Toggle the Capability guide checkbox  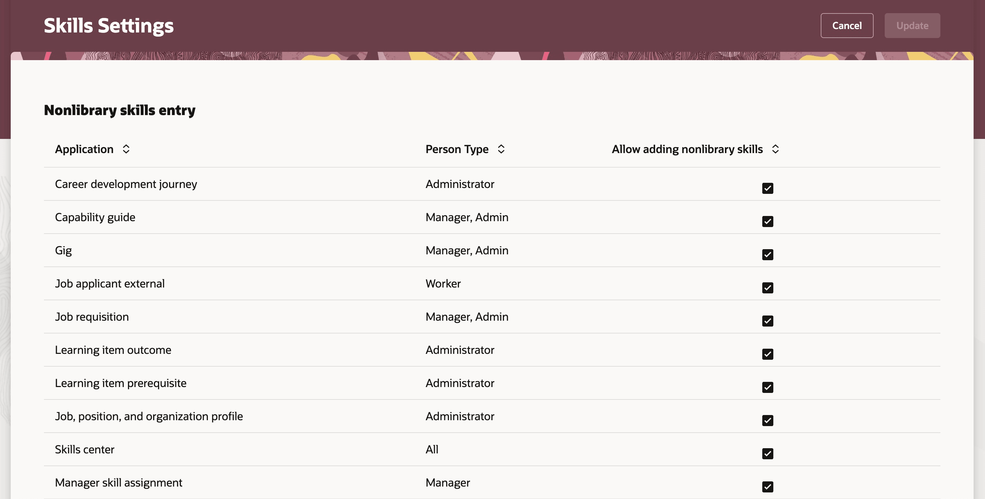click(x=768, y=221)
